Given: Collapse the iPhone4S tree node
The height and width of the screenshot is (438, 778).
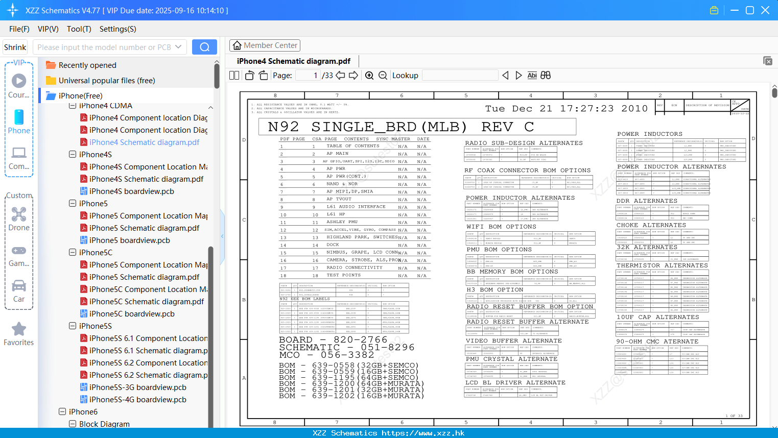Looking at the screenshot, I should click(73, 154).
